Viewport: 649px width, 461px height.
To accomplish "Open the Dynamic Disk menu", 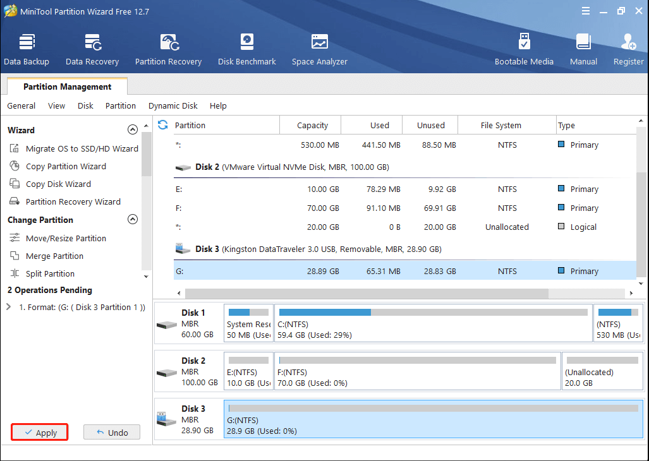I will point(173,106).
